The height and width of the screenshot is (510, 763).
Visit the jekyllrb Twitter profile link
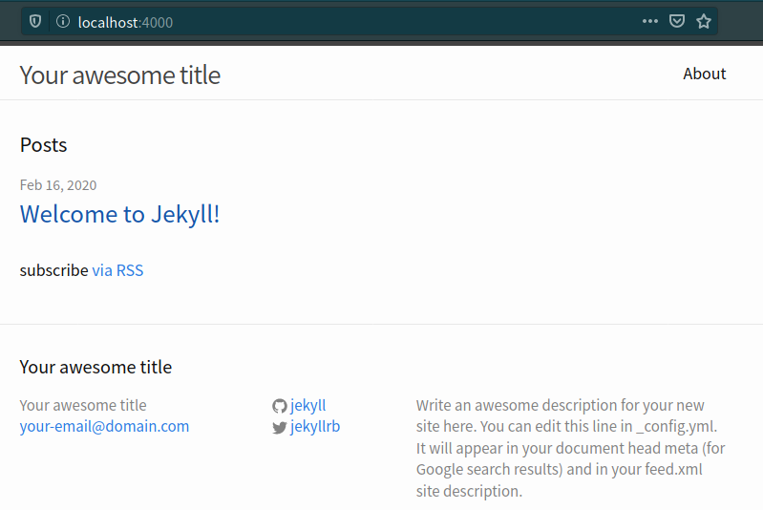(315, 427)
